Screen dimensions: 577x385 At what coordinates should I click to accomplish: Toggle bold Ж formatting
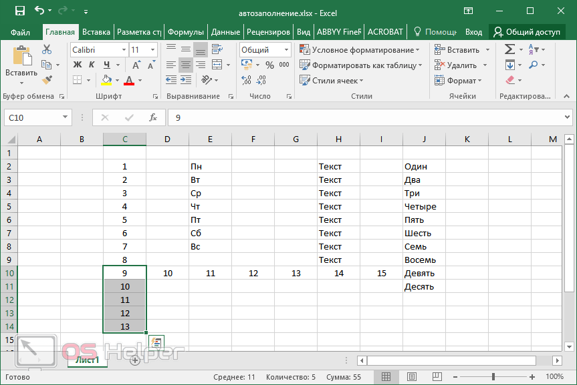(77, 65)
